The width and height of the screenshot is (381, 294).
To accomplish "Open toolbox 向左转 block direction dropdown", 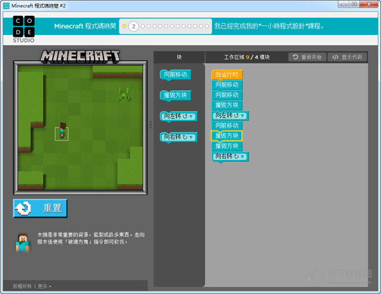I will tap(191, 116).
